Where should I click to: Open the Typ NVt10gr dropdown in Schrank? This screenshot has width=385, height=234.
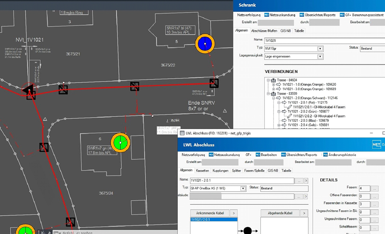coord(320,49)
